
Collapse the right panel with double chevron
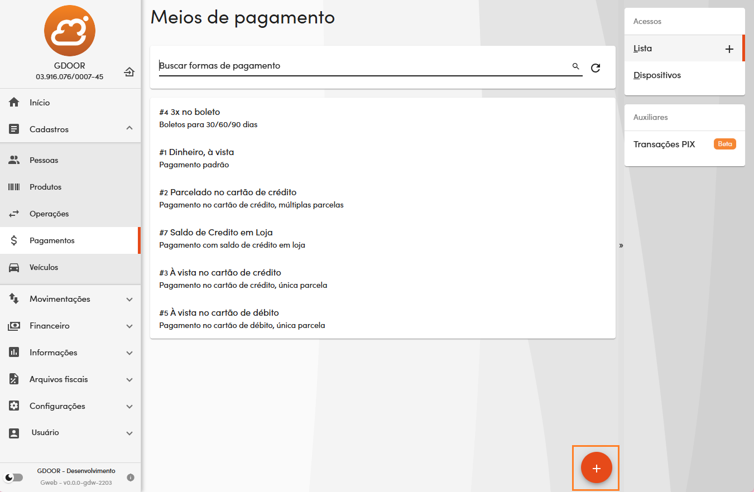tap(621, 245)
